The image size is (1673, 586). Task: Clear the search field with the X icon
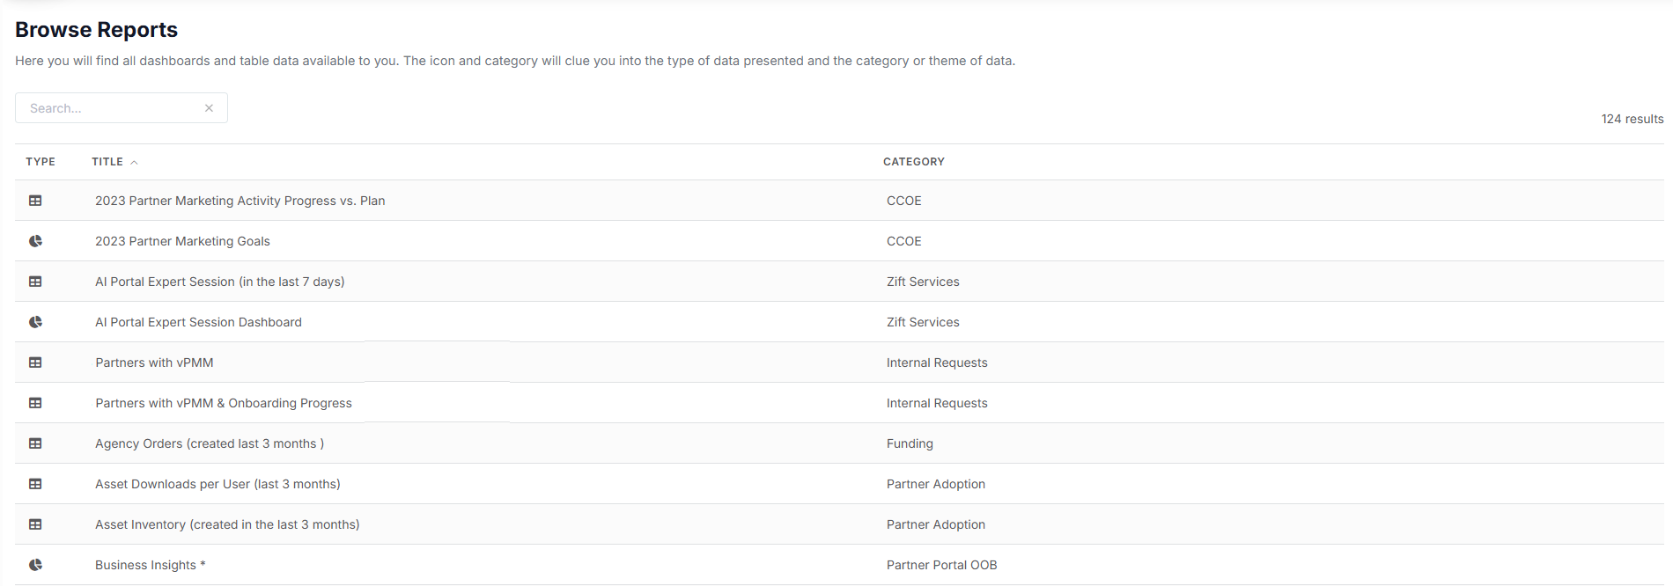pos(209,108)
